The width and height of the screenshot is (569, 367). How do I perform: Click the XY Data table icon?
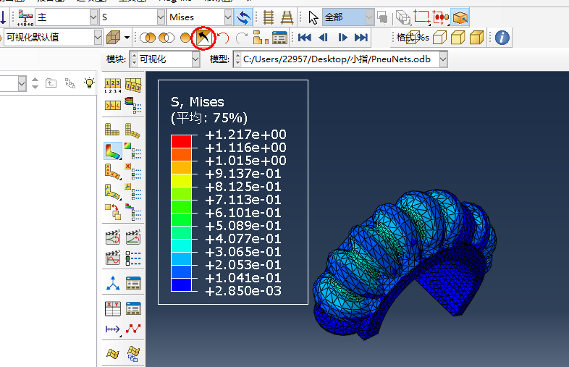114,308
